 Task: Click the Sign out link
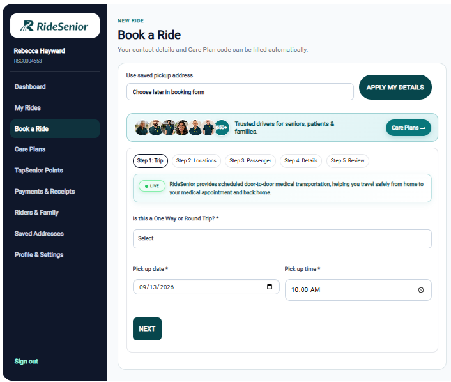pyautogui.click(x=26, y=362)
